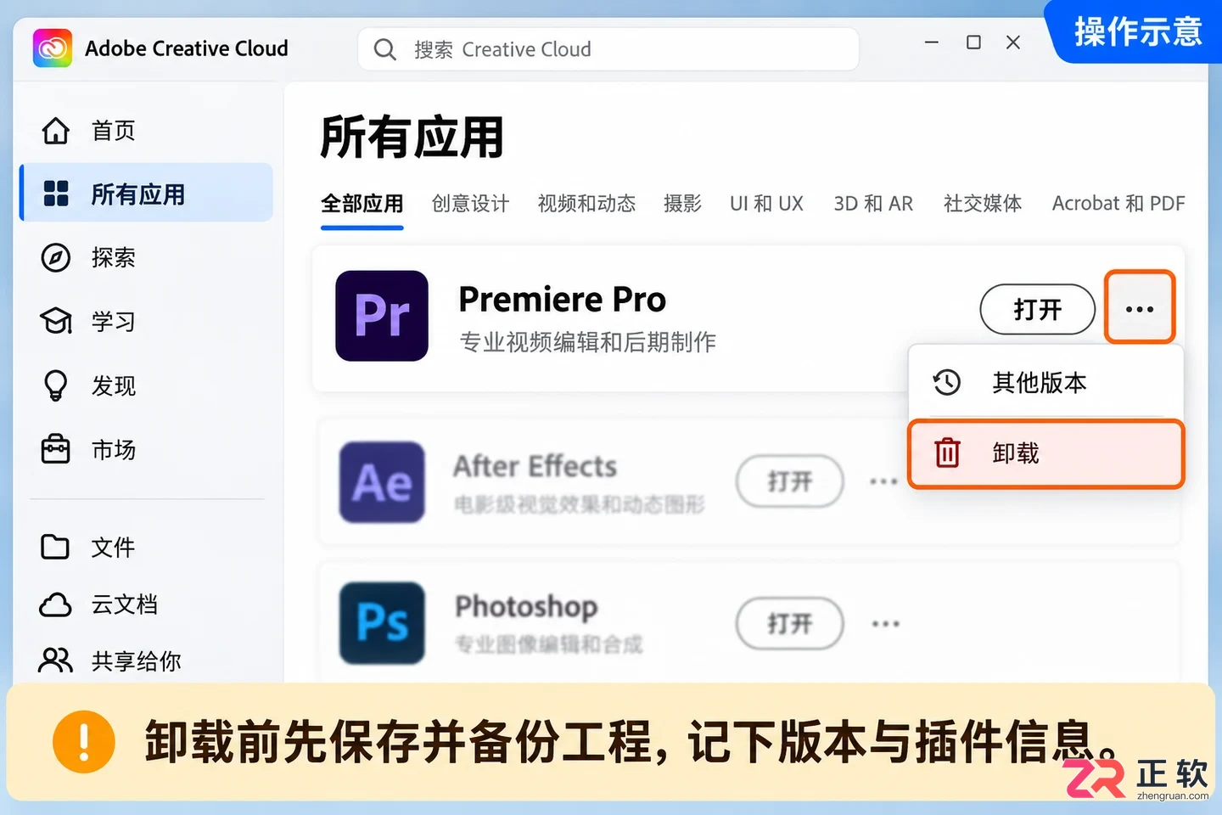Open Photoshop more options menu
The height and width of the screenshot is (815, 1222).
pyautogui.click(x=885, y=624)
